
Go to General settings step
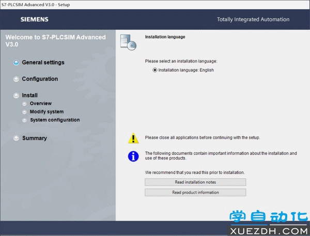point(43,62)
